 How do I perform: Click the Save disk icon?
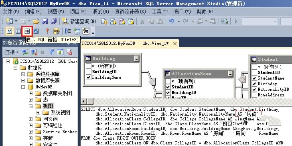(x=45, y=21)
